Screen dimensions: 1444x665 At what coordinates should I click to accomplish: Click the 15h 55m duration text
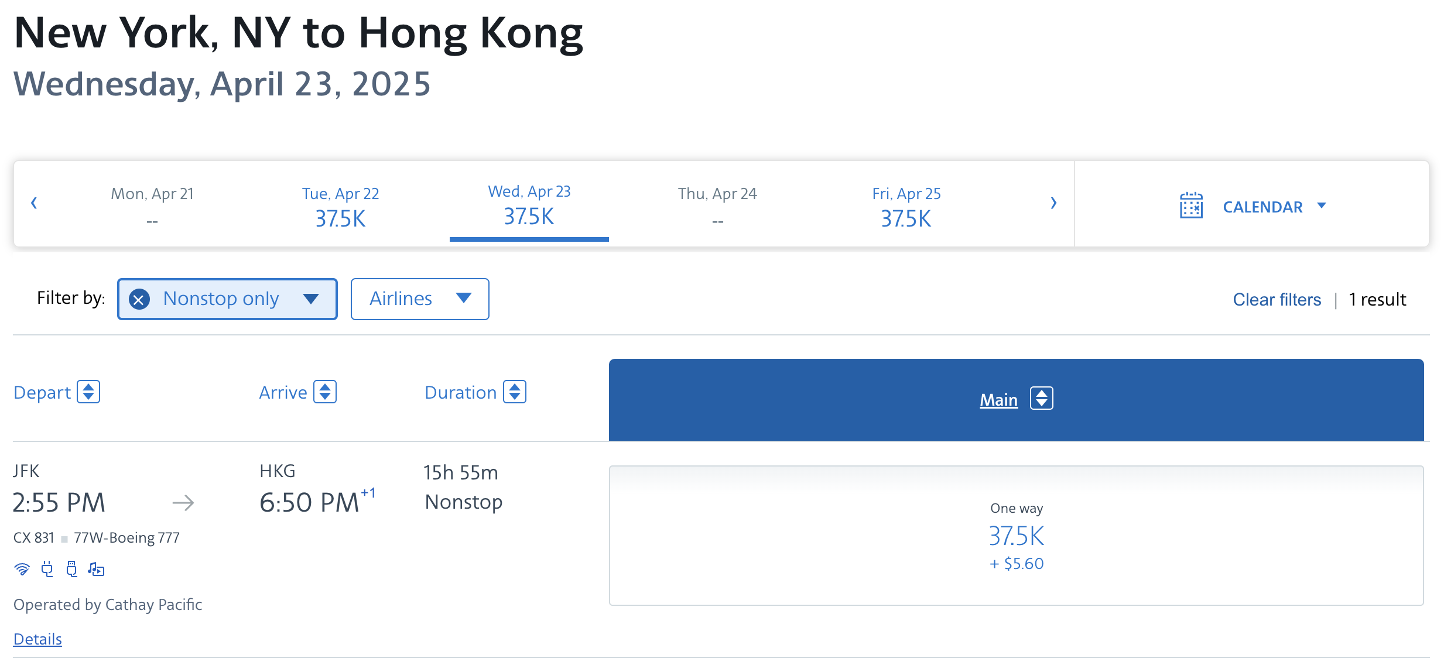pyautogui.click(x=461, y=472)
